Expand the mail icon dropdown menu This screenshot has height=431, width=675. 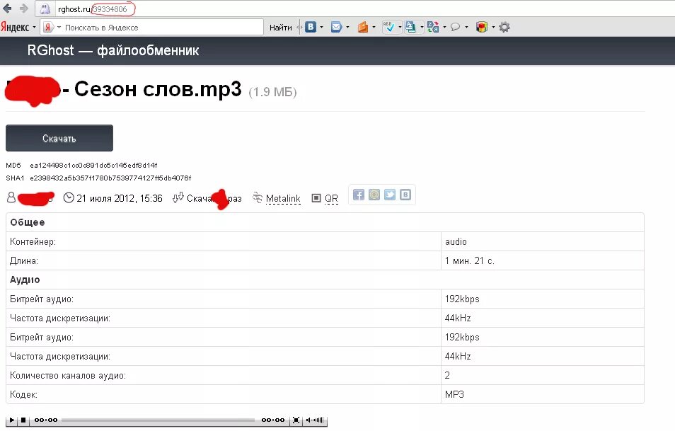tap(348, 26)
